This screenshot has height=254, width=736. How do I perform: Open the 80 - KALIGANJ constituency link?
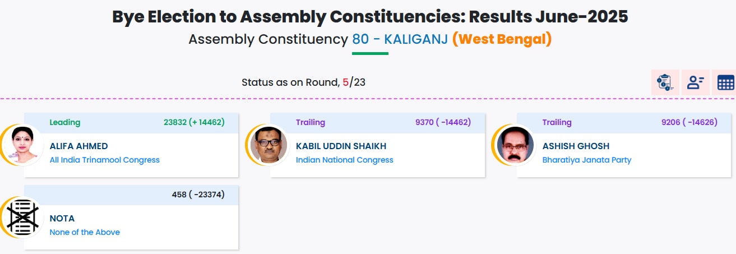[x=400, y=40]
